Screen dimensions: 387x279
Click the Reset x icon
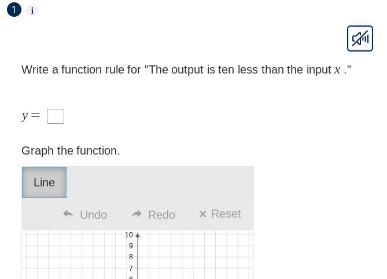(x=203, y=214)
